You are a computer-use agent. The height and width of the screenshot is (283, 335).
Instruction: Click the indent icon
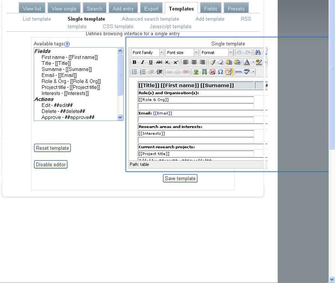(x=159, y=72)
